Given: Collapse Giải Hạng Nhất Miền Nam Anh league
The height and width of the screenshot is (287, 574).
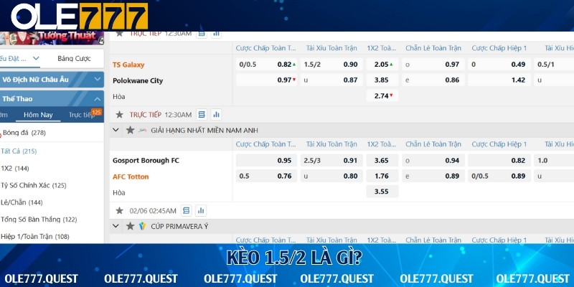Looking at the screenshot, I should 116,130.
